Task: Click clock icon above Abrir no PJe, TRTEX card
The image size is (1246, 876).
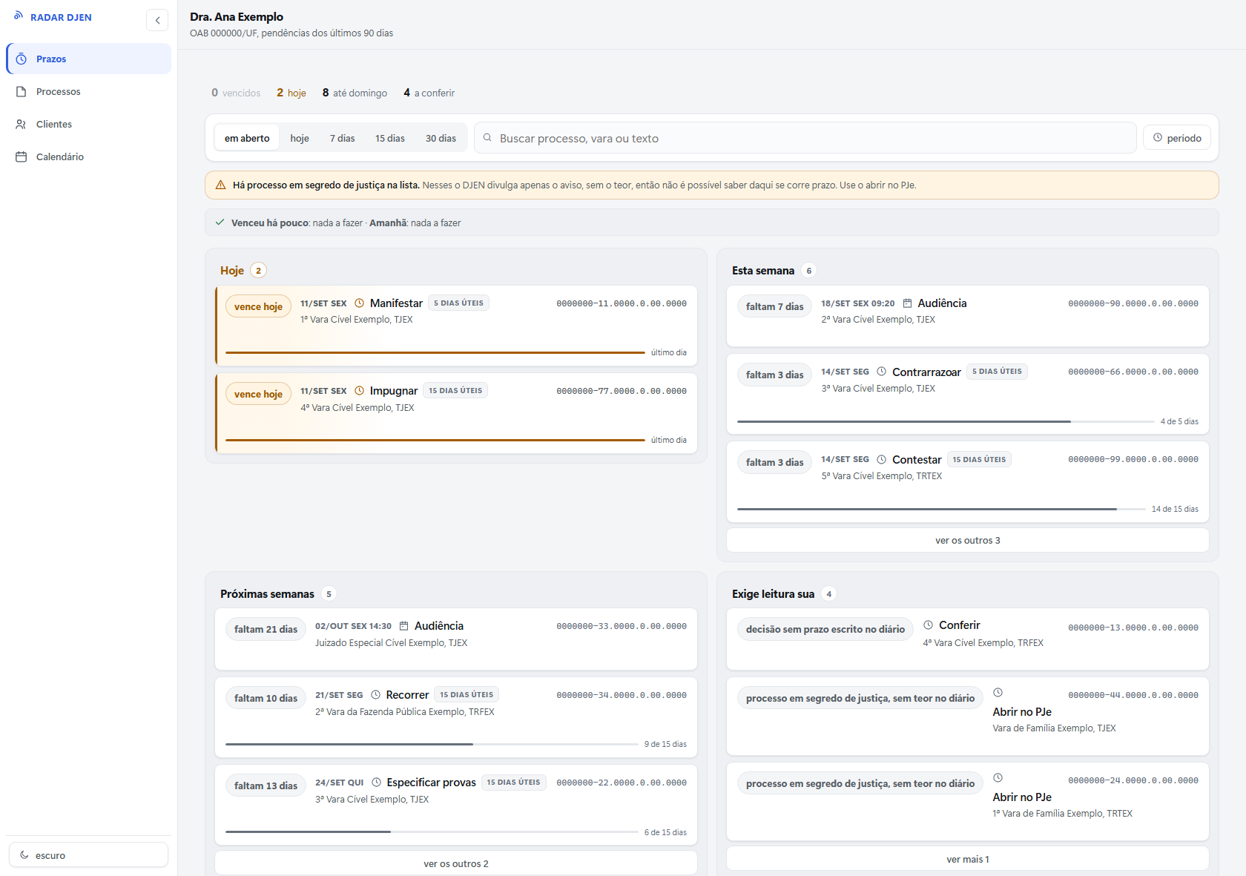Action: (998, 777)
